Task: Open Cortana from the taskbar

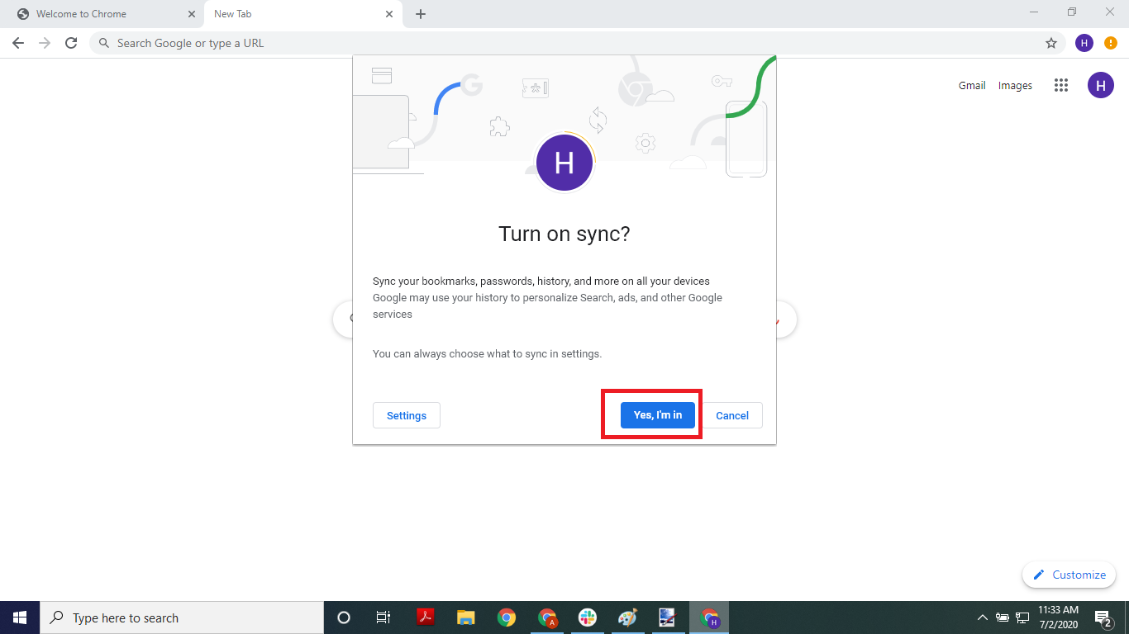Action: [344, 617]
